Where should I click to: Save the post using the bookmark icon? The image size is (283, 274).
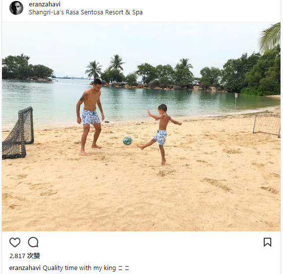pyautogui.click(x=267, y=242)
